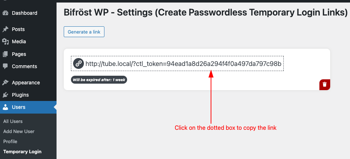350x159 pixels.
Task: Open the Comments menu label
Action: (x=24, y=66)
